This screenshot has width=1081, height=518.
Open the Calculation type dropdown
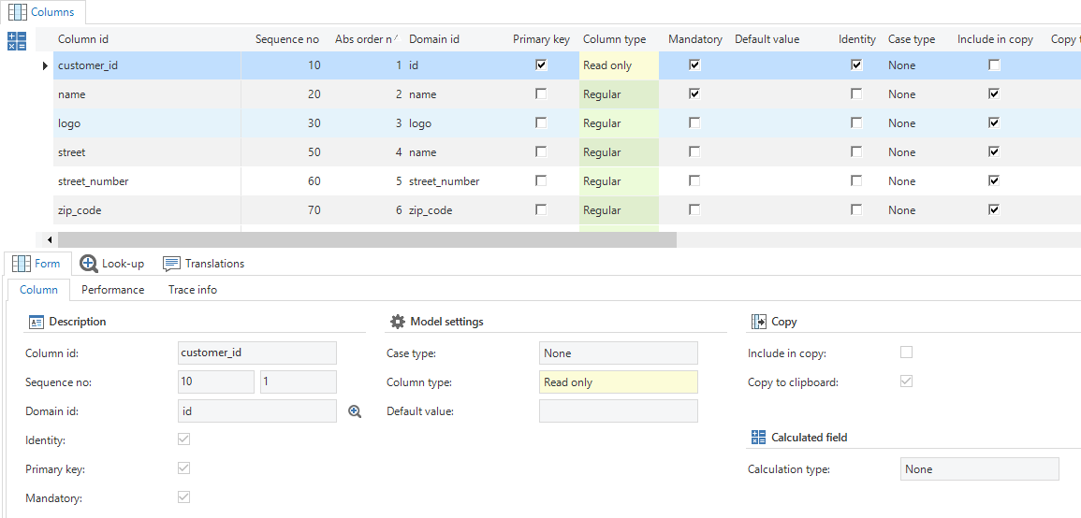point(979,469)
